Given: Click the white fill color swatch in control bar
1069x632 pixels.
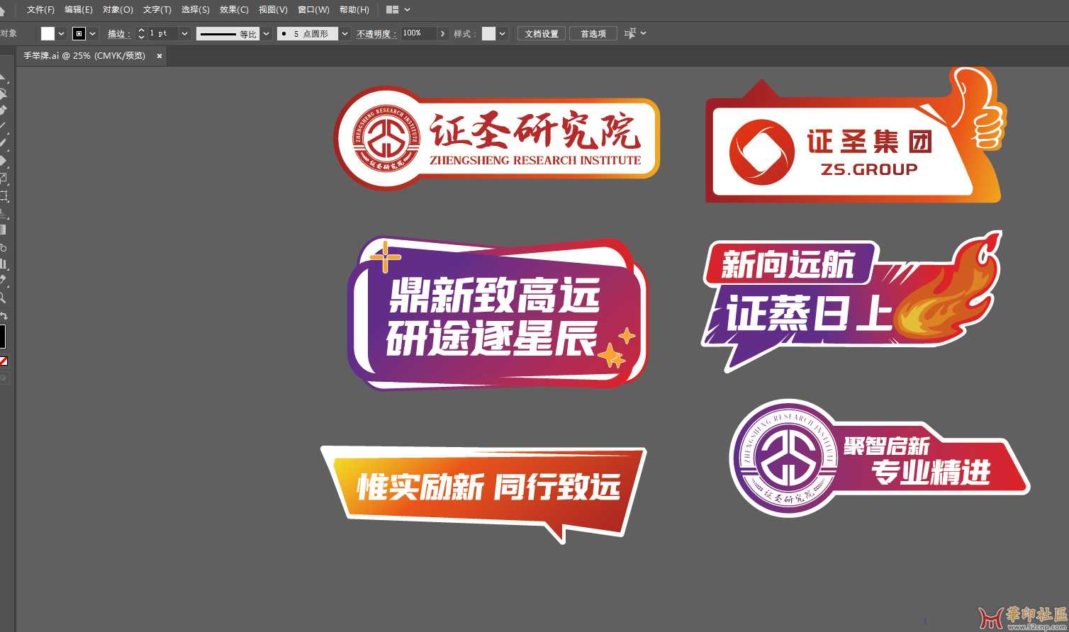Looking at the screenshot, I should click(47, 33).
